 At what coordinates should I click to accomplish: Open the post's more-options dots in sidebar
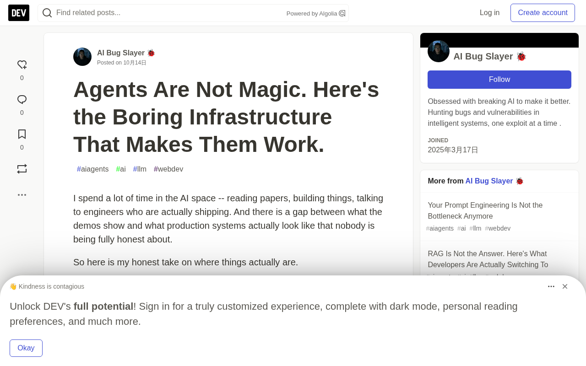[x=22, y=195]
